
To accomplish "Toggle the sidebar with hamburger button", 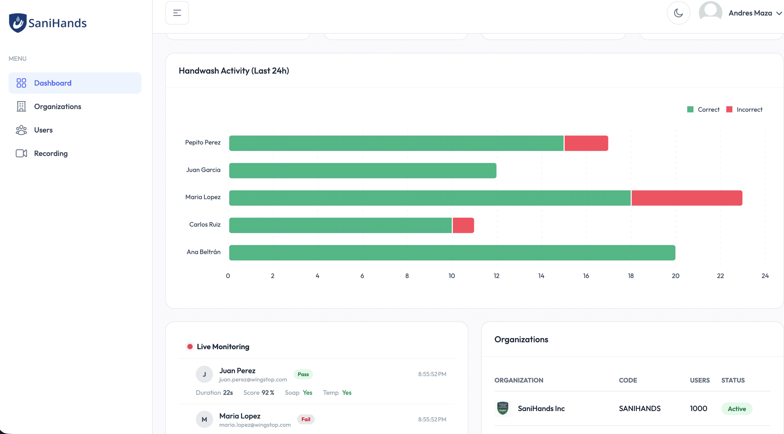I will [177, 13].
